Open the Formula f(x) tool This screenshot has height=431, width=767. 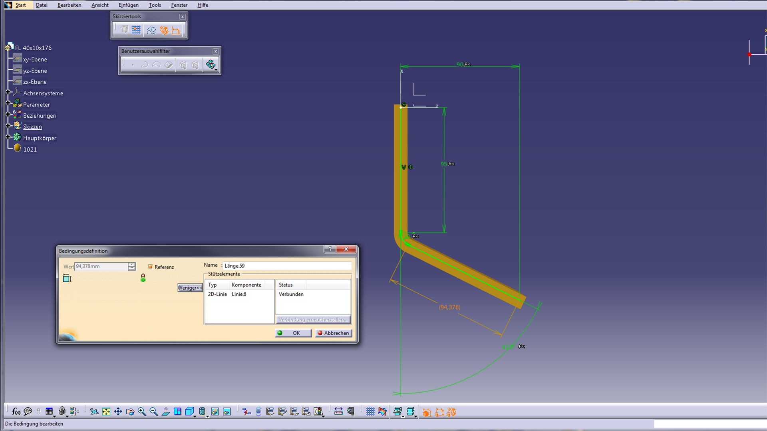click(16, 411)
